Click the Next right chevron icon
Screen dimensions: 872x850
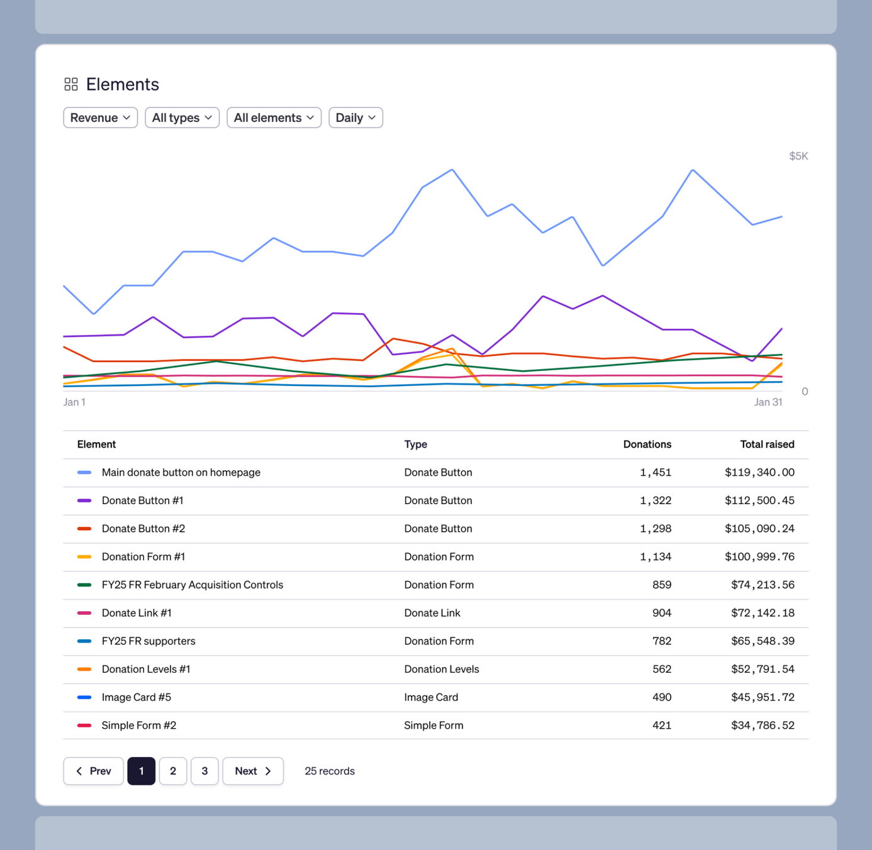pyautogui.click(x=268, y=771)
